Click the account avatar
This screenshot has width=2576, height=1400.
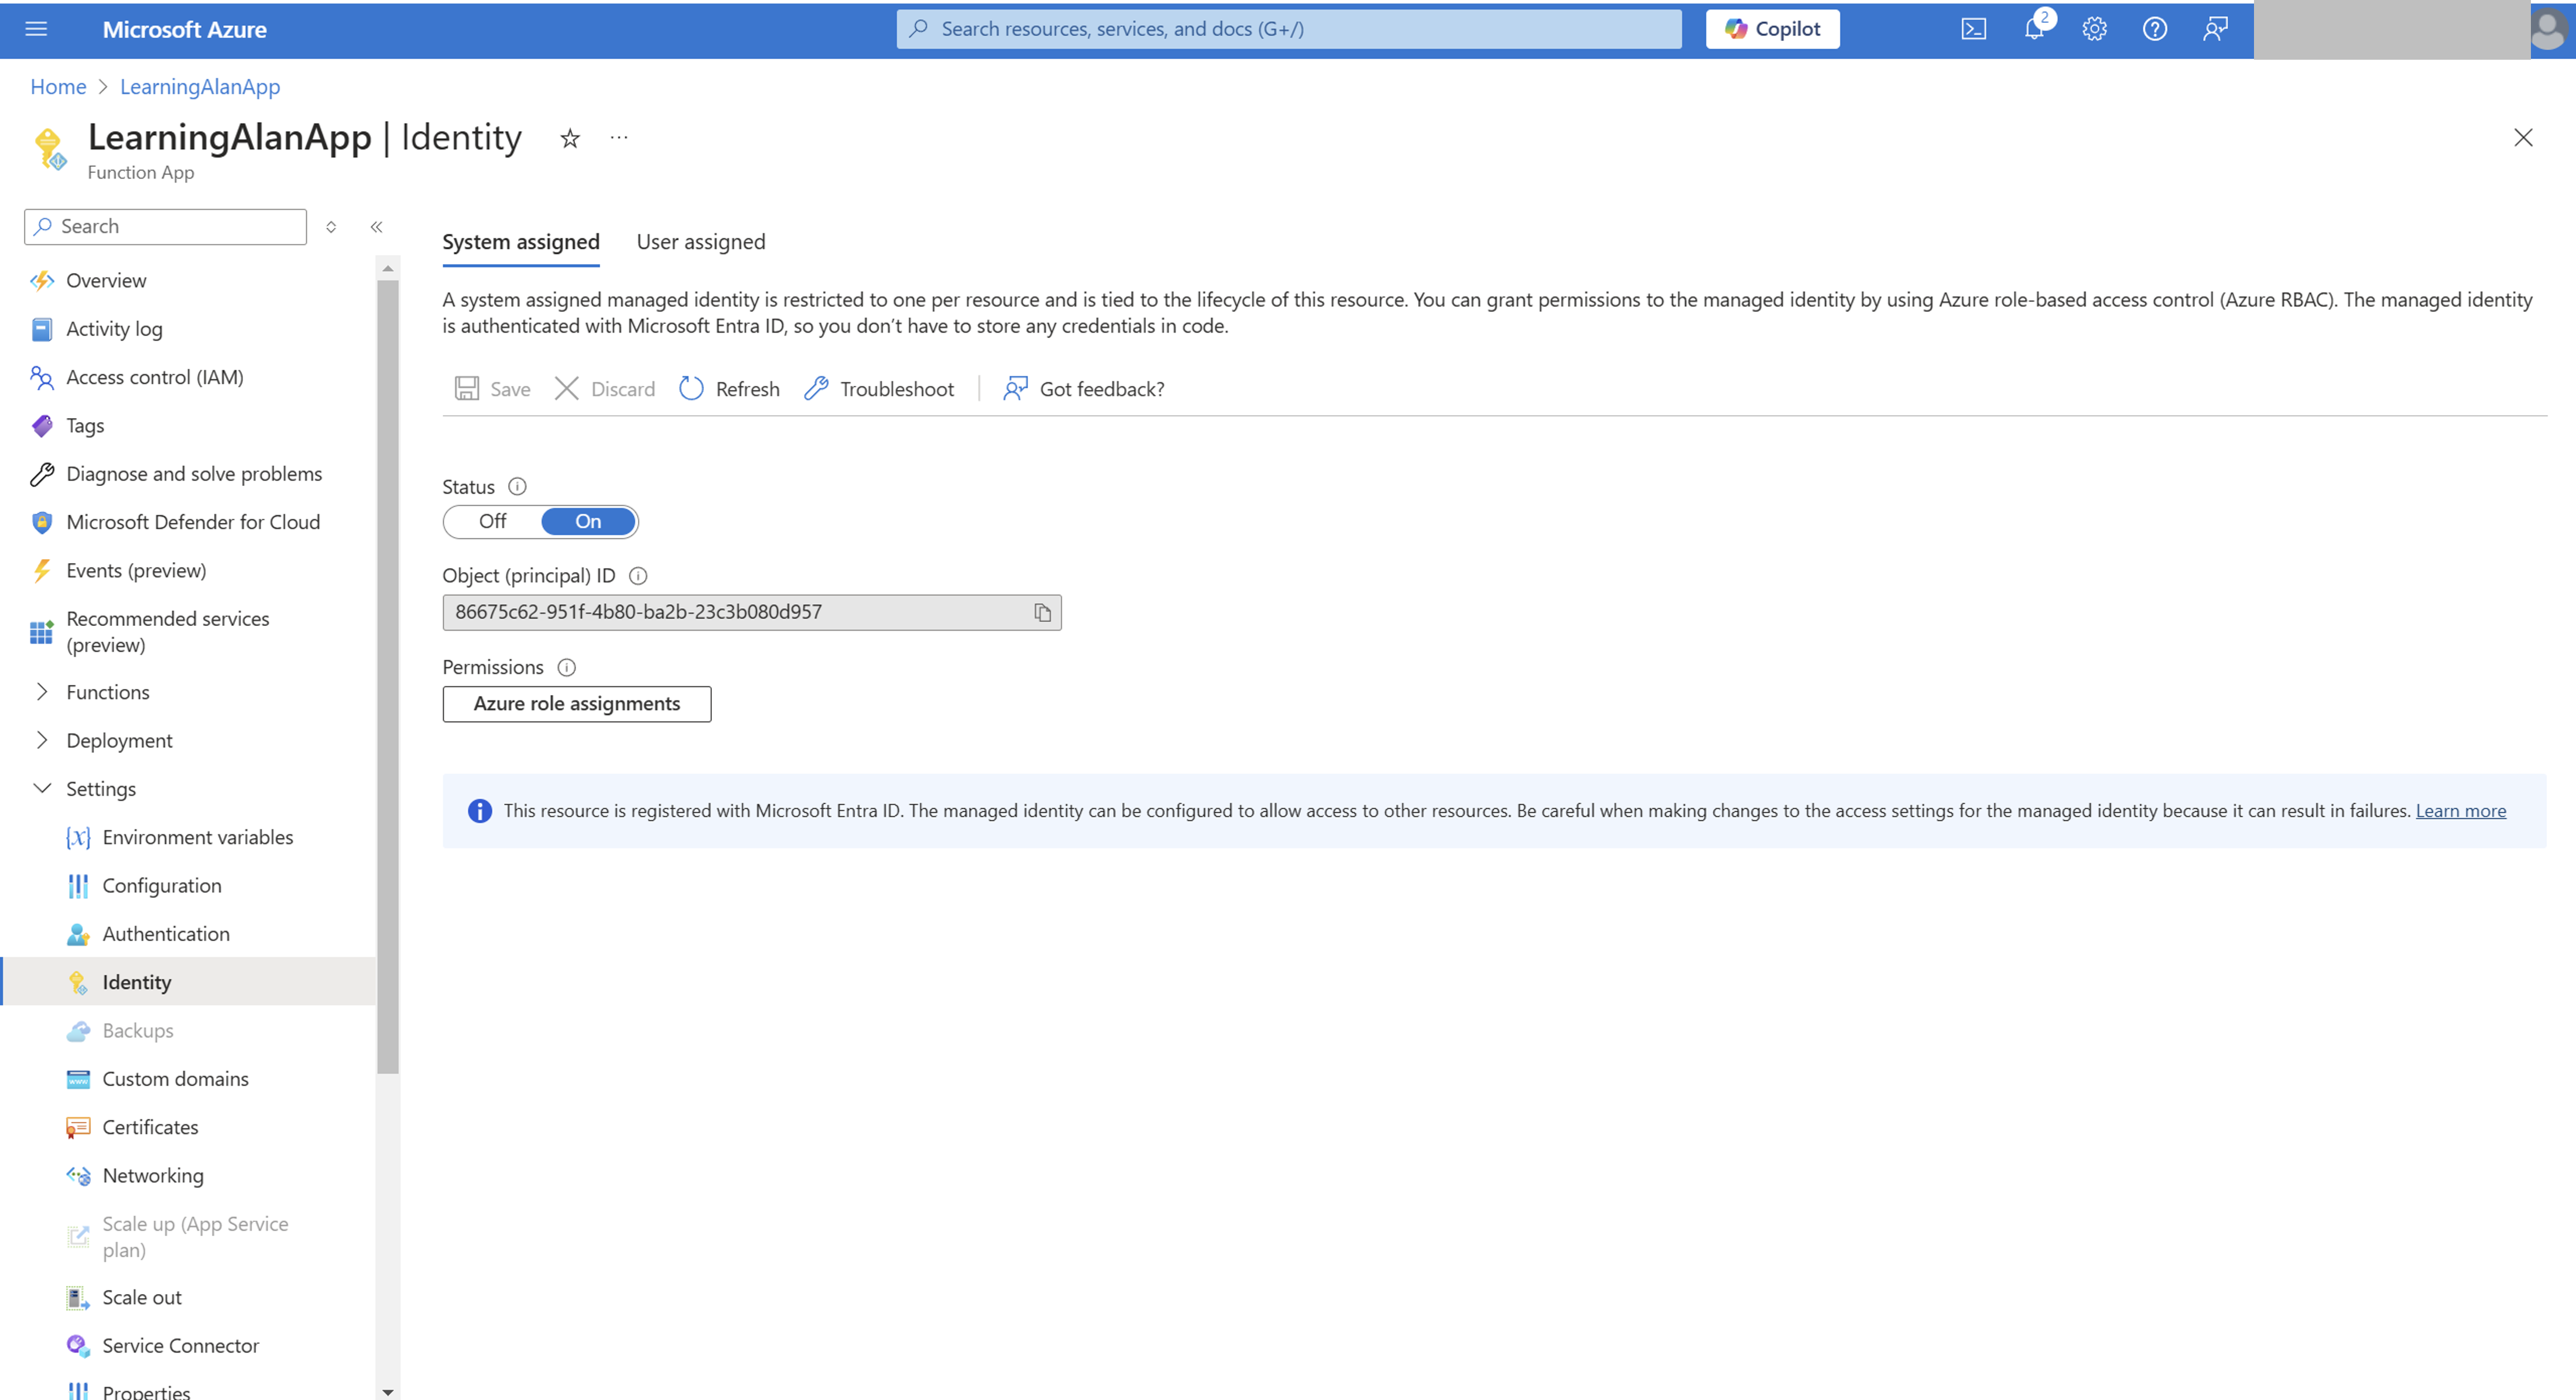pos(2549,29)
